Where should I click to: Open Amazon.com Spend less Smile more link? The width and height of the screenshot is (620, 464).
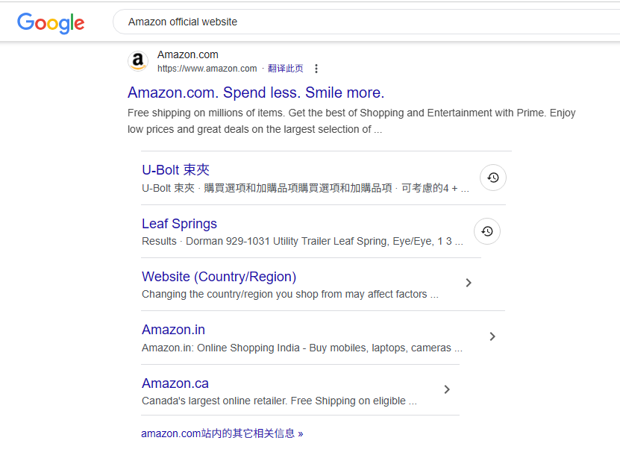pyautogui.click(x=256, y=93)
